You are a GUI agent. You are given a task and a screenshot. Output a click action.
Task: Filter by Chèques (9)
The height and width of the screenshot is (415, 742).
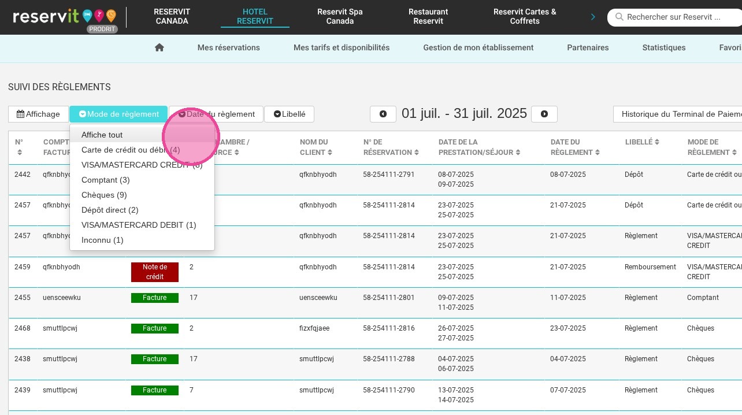click(x=142, y=195)
